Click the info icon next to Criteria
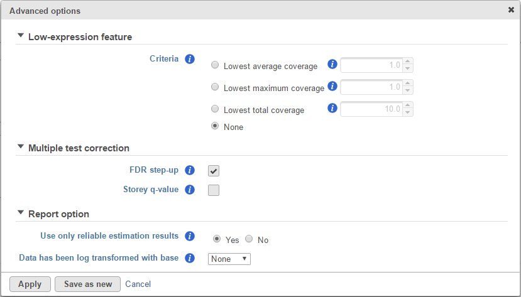 [x=190, y=59]
